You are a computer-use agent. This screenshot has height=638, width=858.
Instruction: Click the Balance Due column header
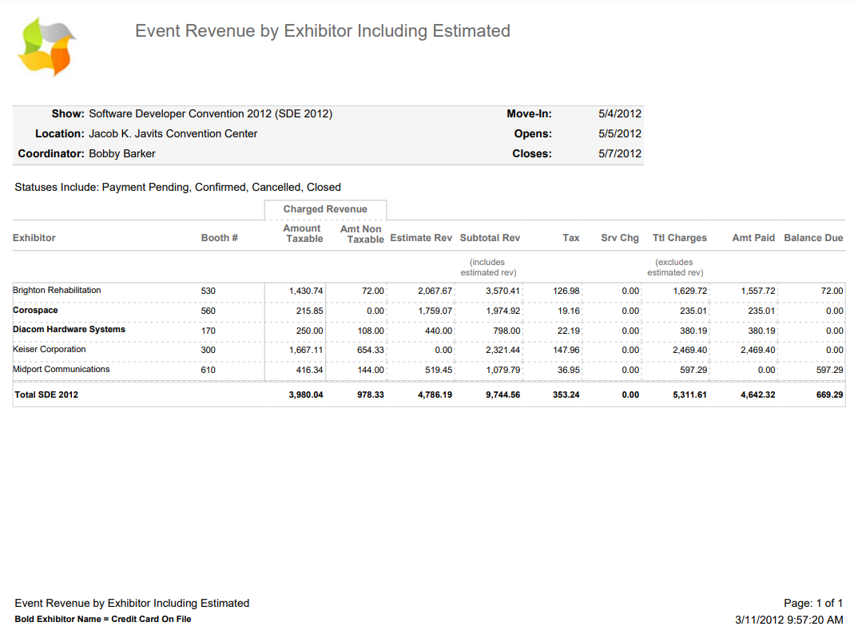click(813, 238)
